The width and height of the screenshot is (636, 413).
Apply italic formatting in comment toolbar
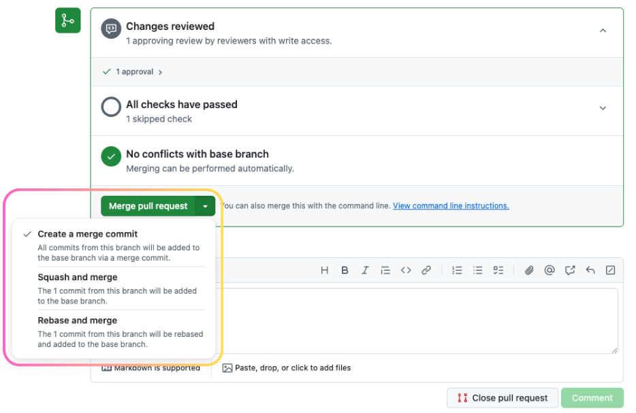[365, 270]
